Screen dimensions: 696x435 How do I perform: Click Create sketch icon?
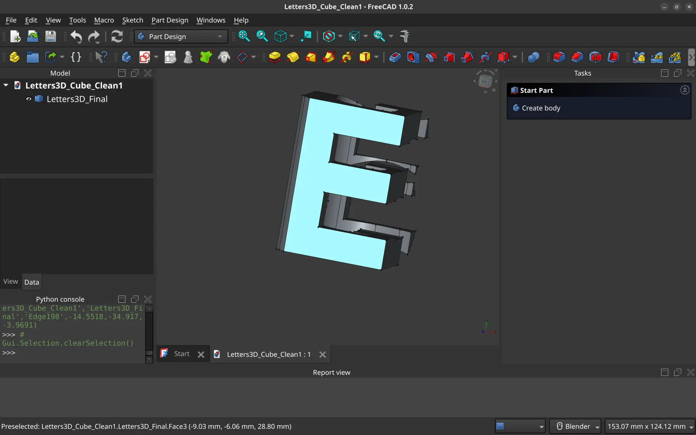[x=145, y=57]
